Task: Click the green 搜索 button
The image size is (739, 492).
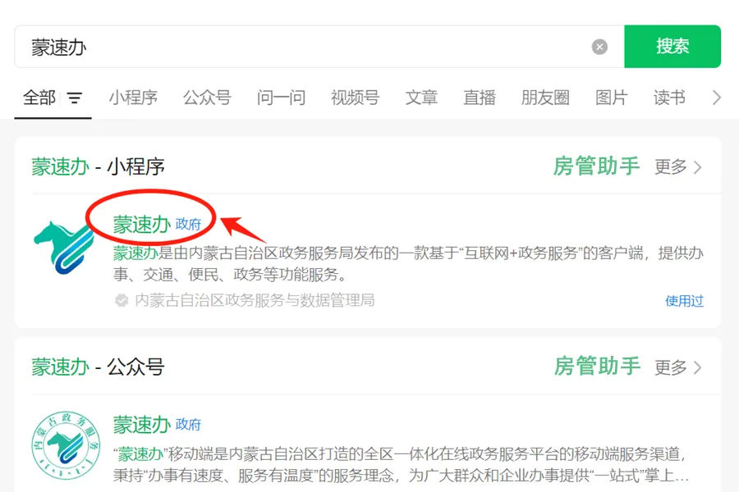Action: point(672,46)
